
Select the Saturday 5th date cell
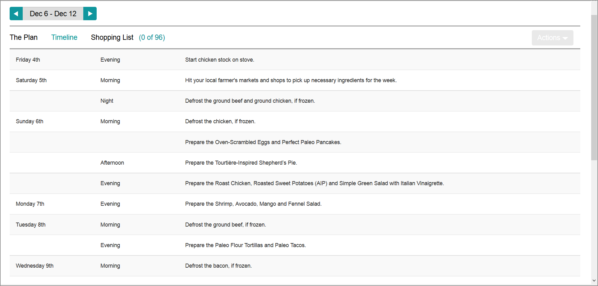31,80
